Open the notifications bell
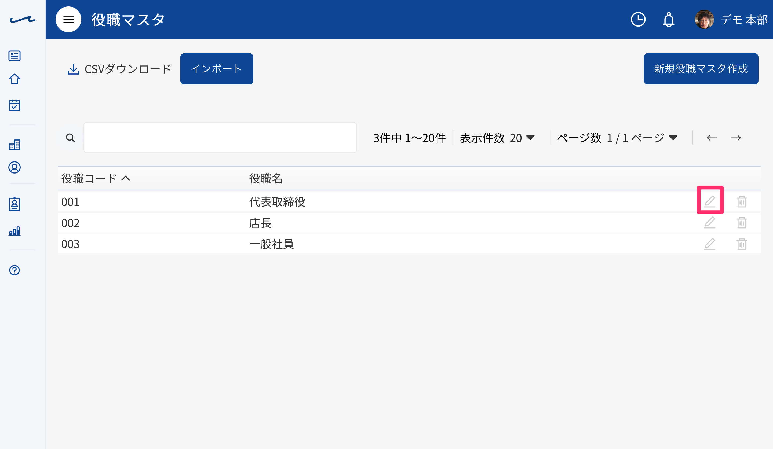The width and height of the screenshot is (773, 449). 669,20
